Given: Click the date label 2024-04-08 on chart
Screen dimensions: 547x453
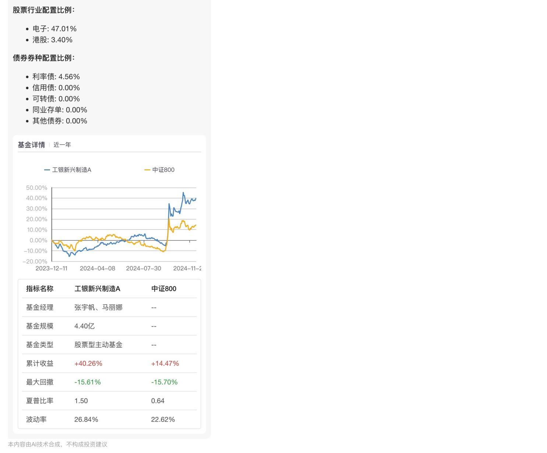Looking at the screenshot, I should coord(97,268).
